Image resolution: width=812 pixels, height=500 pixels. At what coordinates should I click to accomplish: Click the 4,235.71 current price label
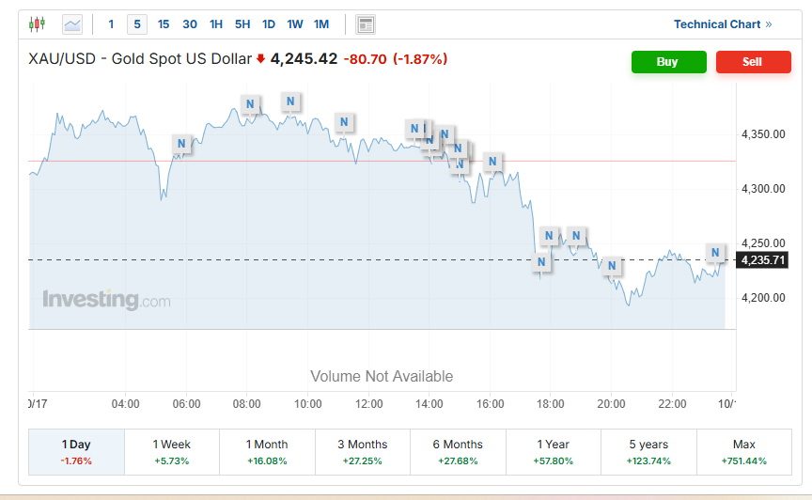click(x=762, y=260)
